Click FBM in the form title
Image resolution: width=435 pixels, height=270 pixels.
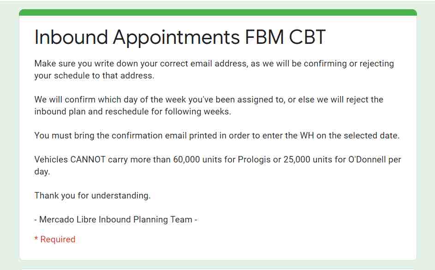(264, 37)
